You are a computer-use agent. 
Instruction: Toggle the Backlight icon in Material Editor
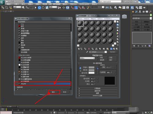pyautogui.click(x=118, y=25)
